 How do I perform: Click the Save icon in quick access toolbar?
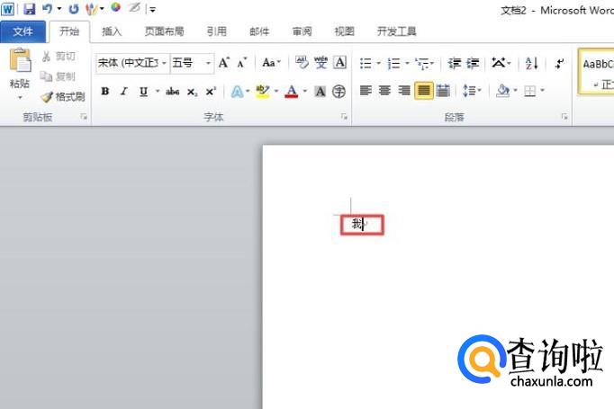click(30, 8)
